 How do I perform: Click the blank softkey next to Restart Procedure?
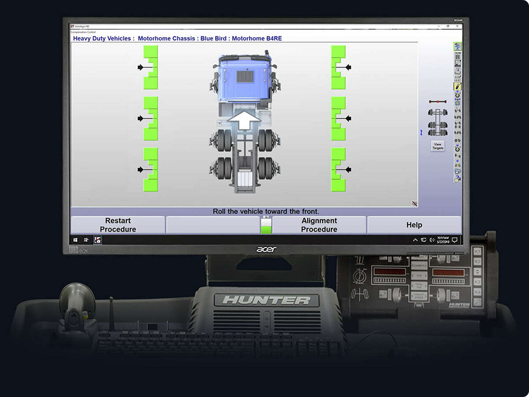[213, 225]
